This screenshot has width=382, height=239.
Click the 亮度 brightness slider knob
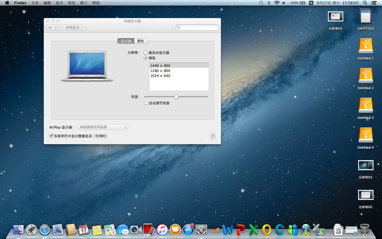click(176, 97)
